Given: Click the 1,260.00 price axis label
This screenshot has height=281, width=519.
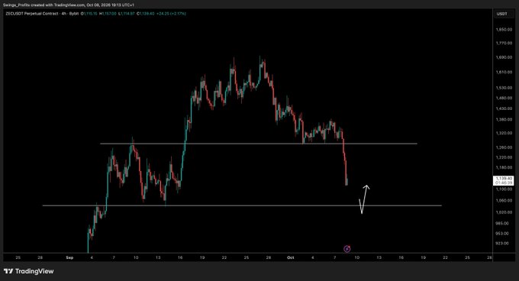Looking at the screenshot, I should point(504,147).
